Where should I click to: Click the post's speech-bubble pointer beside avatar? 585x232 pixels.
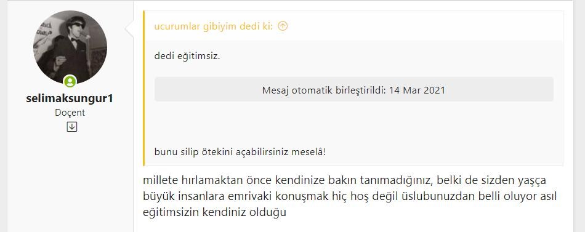coord(129,30)
